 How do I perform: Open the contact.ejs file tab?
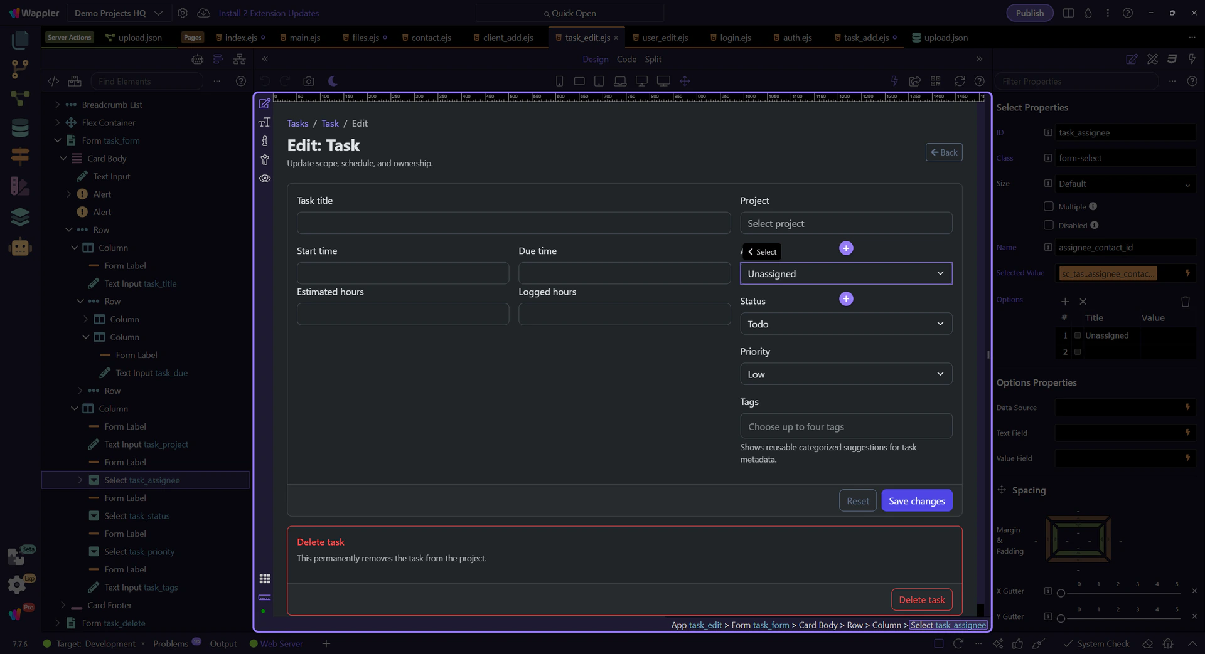(x=431, y=38)
